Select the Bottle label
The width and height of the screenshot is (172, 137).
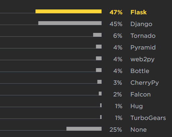click(140, 71)
